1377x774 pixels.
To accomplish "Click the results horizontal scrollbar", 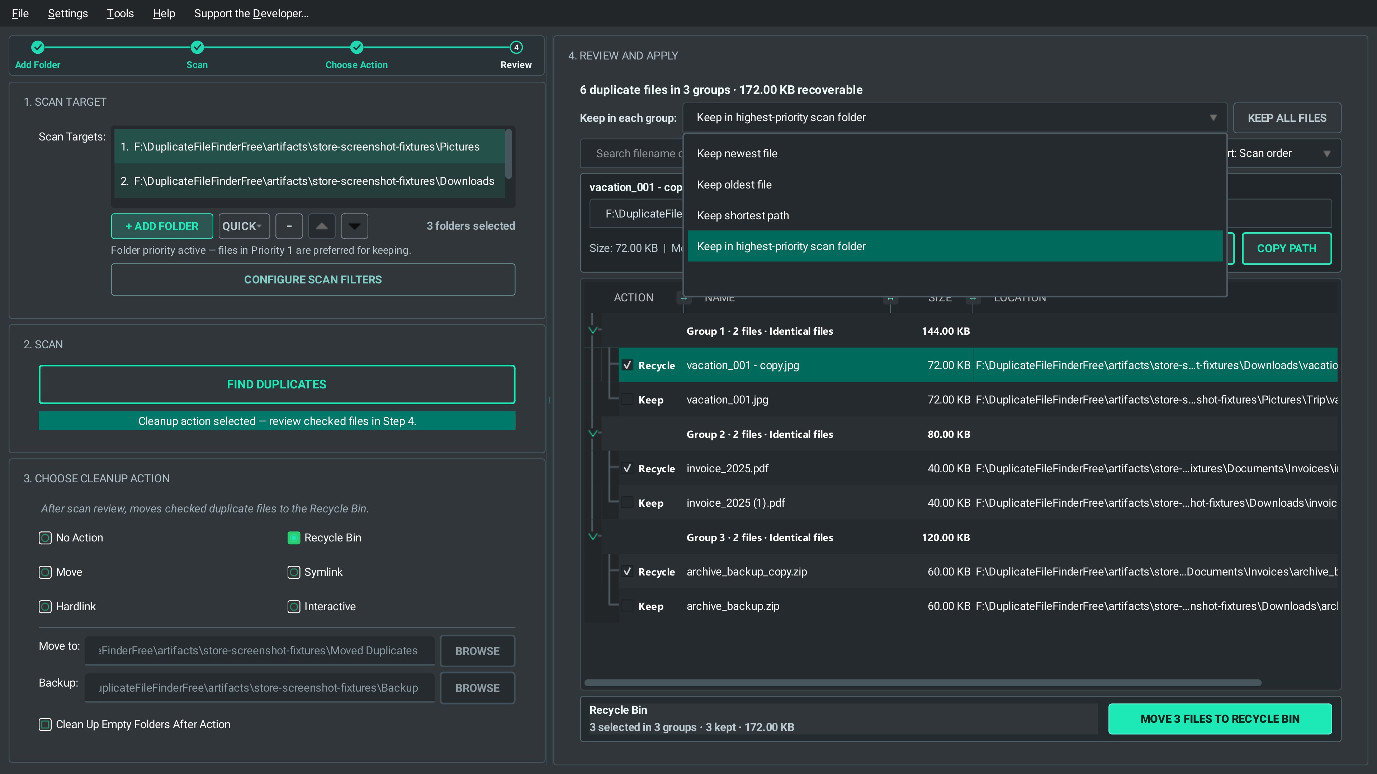I will pyautogui.click(x=923, y=683).
